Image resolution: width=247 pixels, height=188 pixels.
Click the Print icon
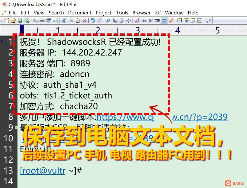[42, 21]
